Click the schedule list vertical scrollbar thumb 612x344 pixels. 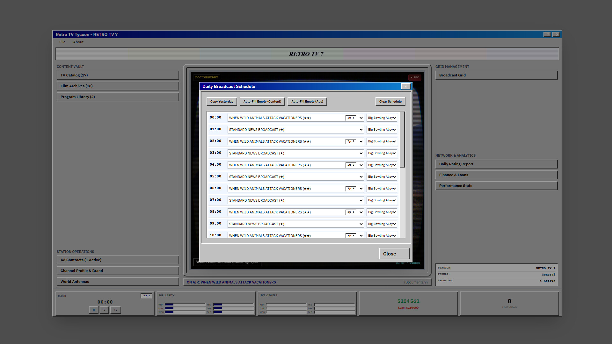click(403, 140)
